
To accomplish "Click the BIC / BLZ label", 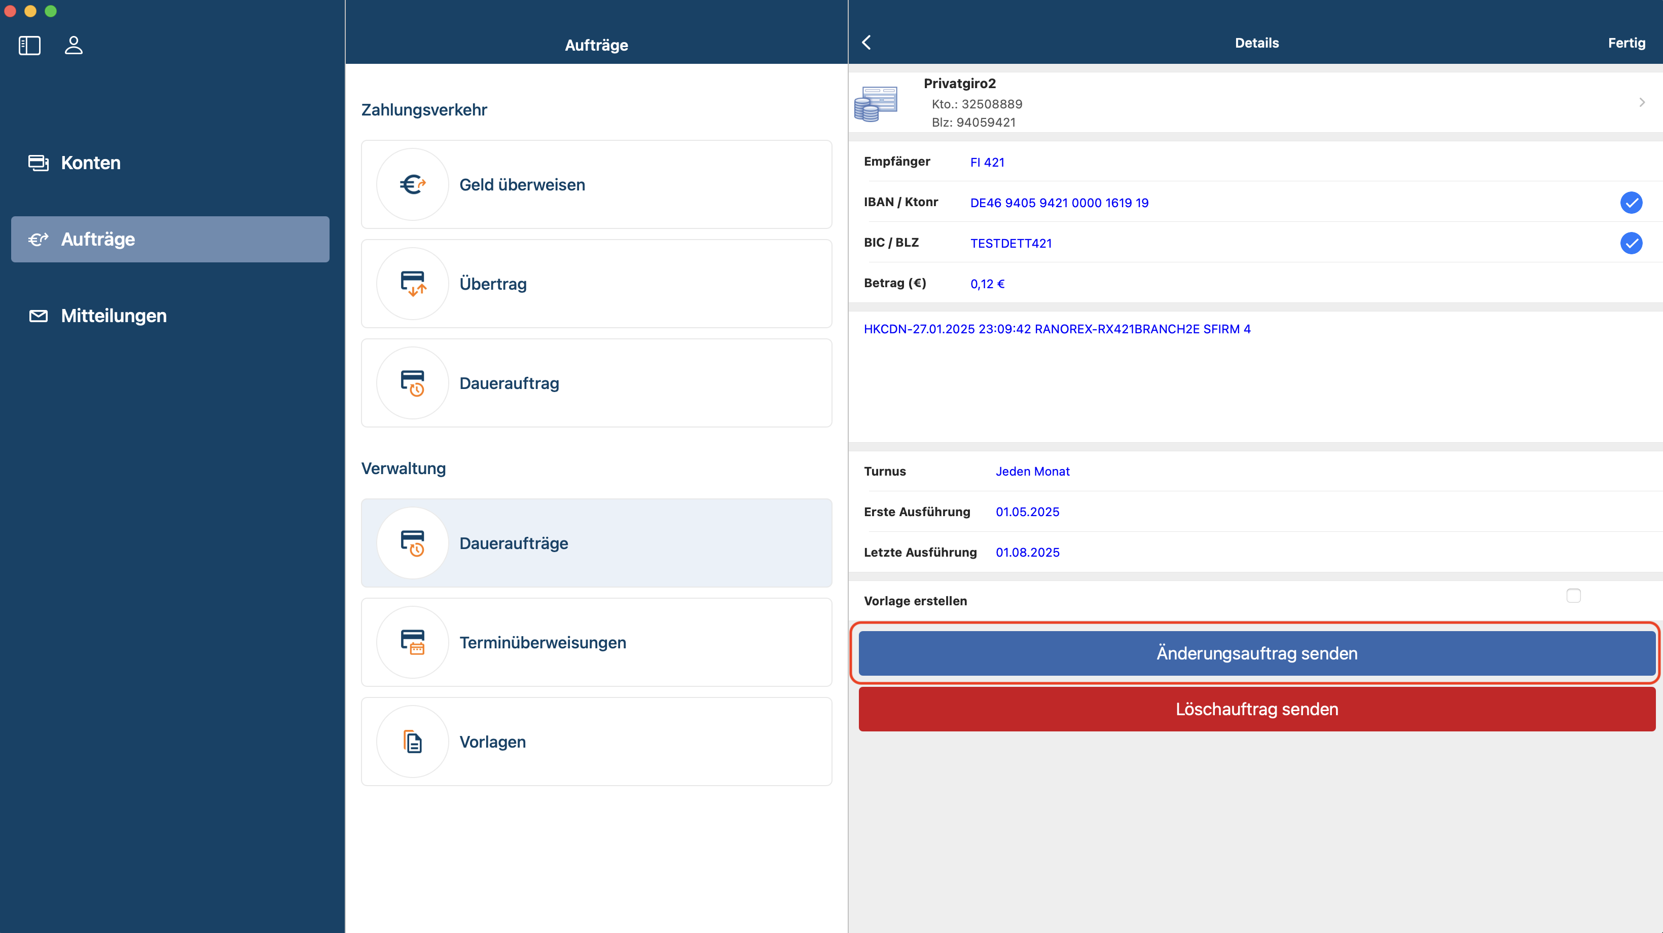I will 891,243.
